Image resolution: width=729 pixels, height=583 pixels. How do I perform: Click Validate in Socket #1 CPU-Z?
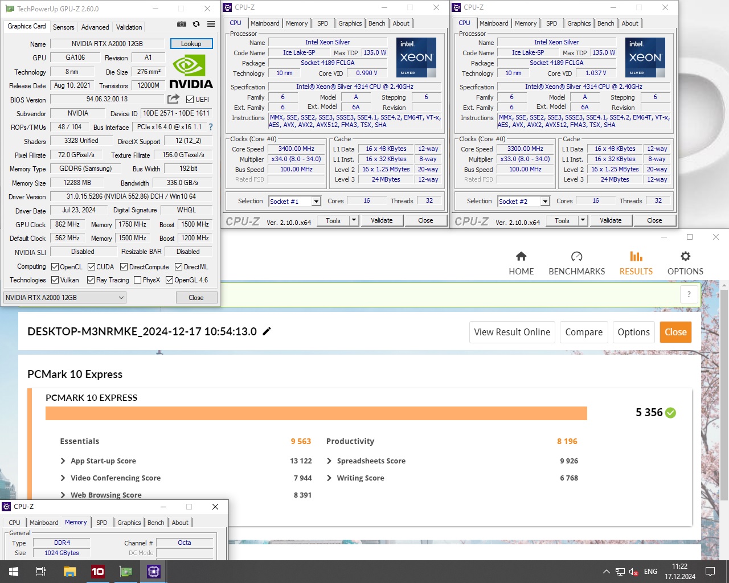(x=382, y=220)
